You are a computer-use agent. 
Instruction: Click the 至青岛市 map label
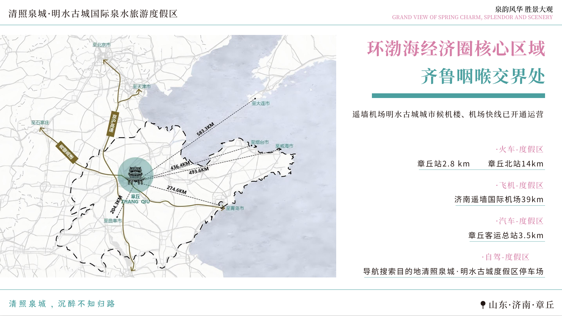point(235,208)
